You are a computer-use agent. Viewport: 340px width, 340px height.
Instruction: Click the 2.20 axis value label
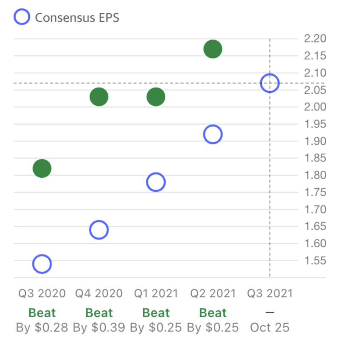[x=315, y=39]
